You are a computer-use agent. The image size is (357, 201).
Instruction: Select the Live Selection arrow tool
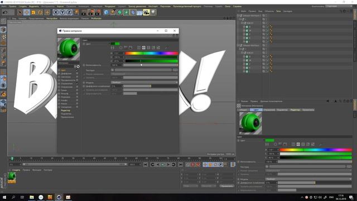[20, 12]
